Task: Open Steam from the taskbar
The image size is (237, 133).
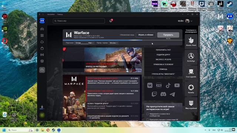Action: coord(53,130)
